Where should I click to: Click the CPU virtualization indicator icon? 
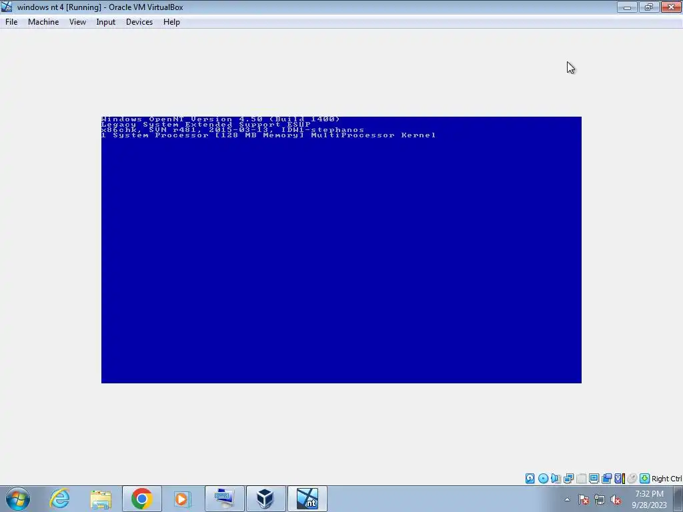coord(620,479)
